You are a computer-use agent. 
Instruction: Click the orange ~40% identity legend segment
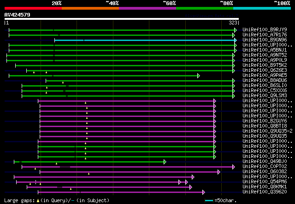(x=90, y=8)
